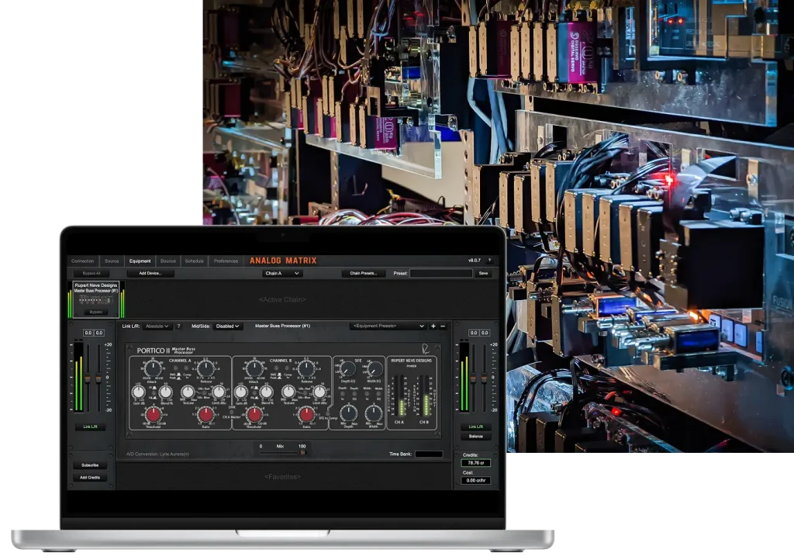
Task: Go to the Bounce tab
Action: coord(168,261)
